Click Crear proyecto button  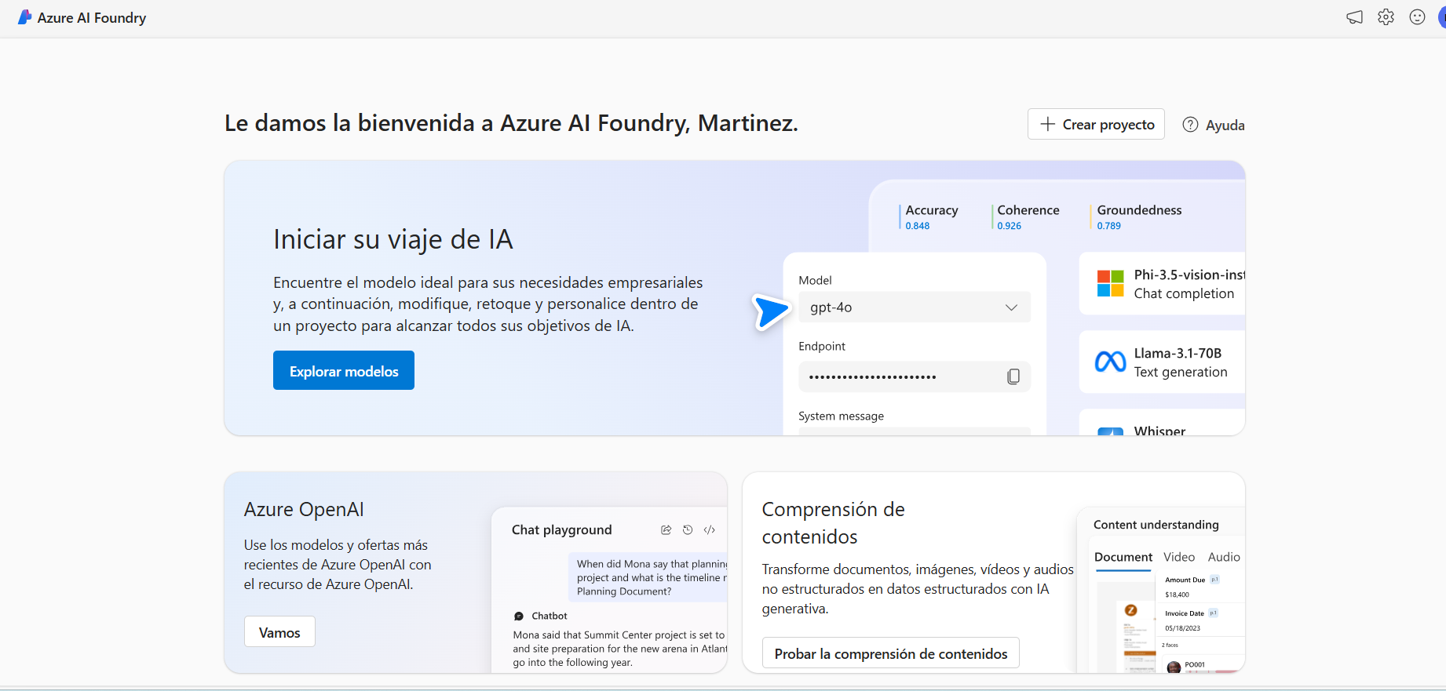1096,124
